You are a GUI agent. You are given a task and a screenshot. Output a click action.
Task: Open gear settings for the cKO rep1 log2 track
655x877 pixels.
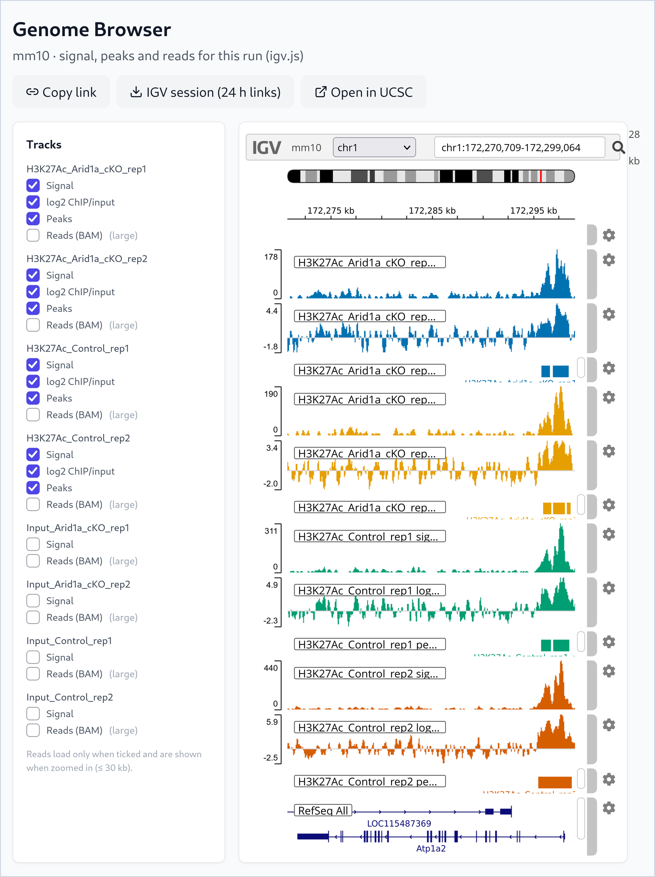point(609,314)
